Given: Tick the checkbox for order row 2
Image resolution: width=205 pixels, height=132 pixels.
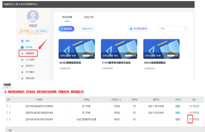Looking at the screenshot, I should point(7,113).
